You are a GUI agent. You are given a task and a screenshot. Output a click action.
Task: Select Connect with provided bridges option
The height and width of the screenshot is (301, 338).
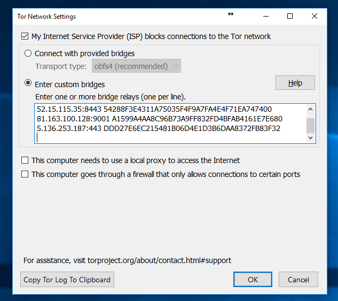28,53
